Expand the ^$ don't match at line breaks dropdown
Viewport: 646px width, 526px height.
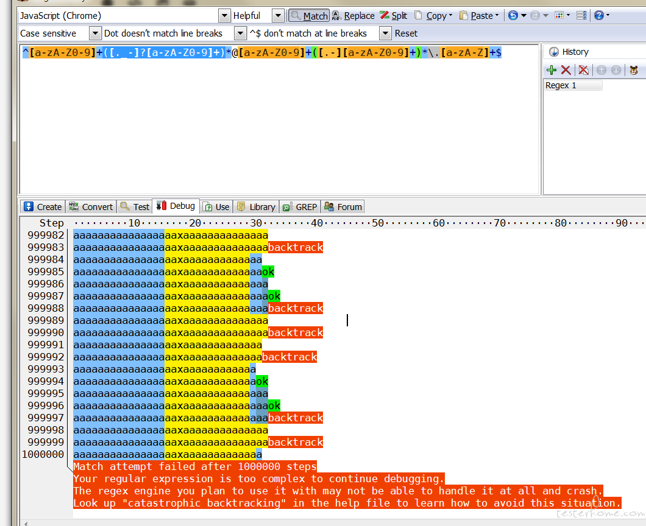pyautogui.click(x=385, y=33)
